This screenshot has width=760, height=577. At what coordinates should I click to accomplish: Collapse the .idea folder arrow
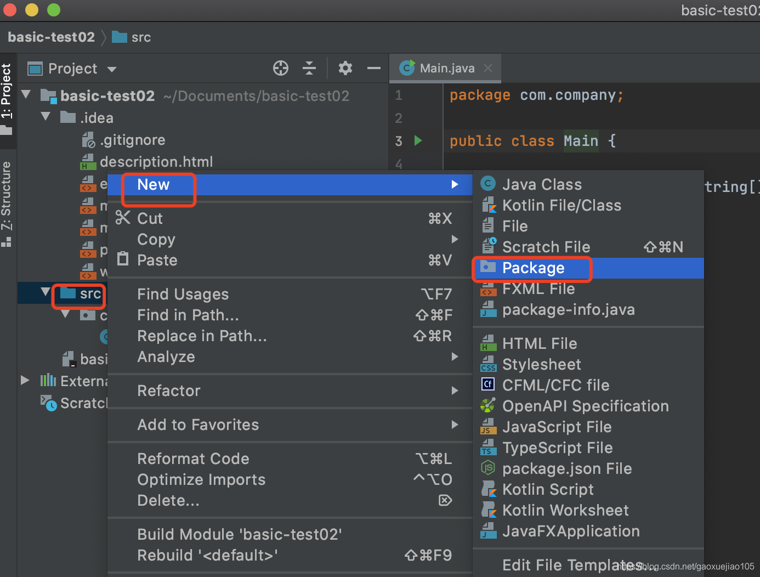click(46, 117)
